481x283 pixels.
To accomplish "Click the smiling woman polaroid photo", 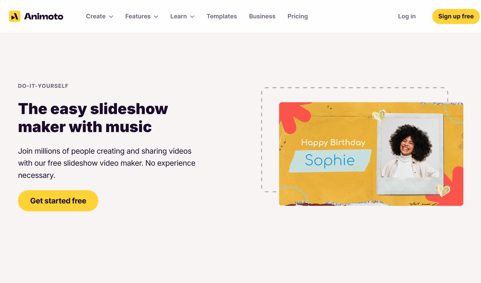I will click(x=410, y=151).
